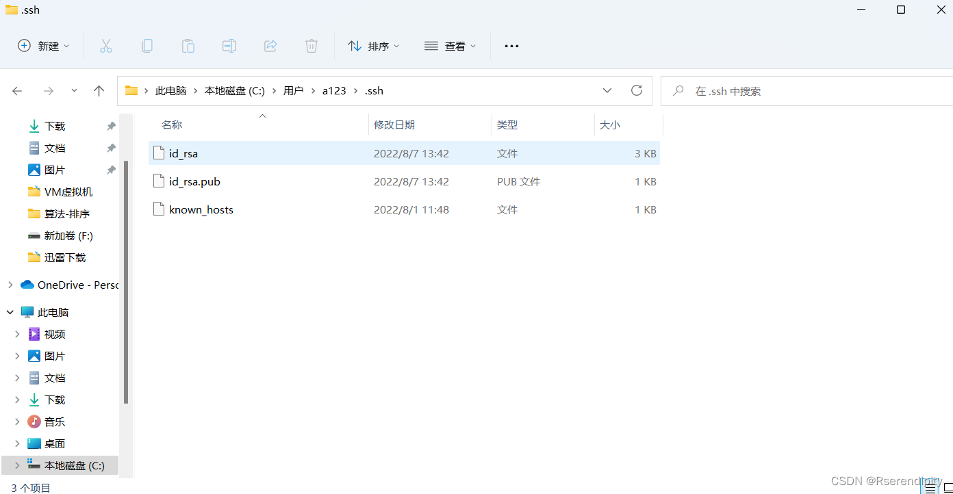Select 视频 under 此电脑
This screenshot has width=953, height=494.
click(x=55, y=334)
